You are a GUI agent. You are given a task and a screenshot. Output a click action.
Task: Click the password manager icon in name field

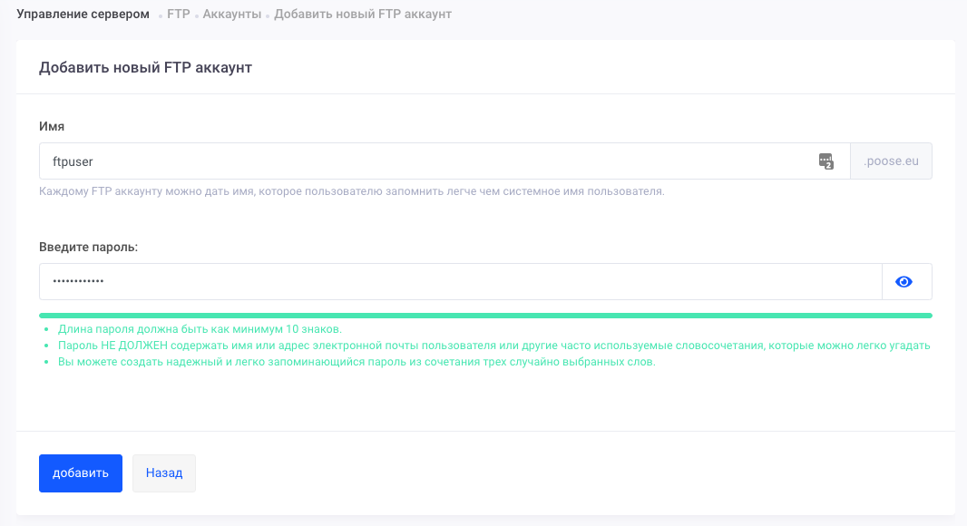click(825, 161)
